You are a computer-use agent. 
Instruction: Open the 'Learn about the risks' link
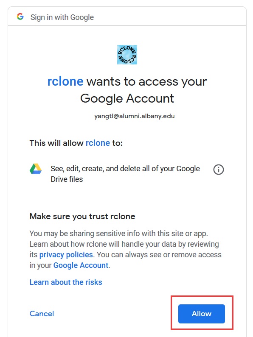point(66,282)
